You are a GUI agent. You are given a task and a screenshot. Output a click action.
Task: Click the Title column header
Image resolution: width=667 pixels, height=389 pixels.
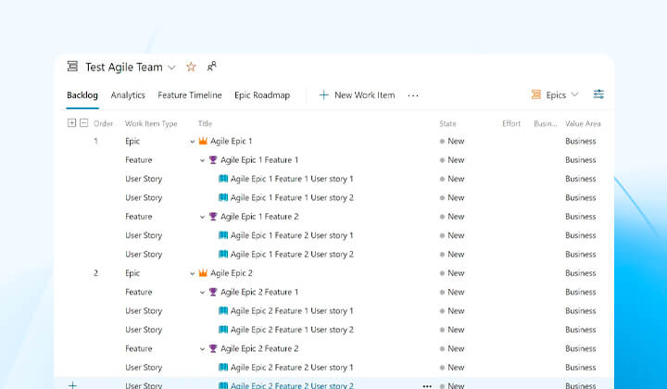tap(205, 124)
